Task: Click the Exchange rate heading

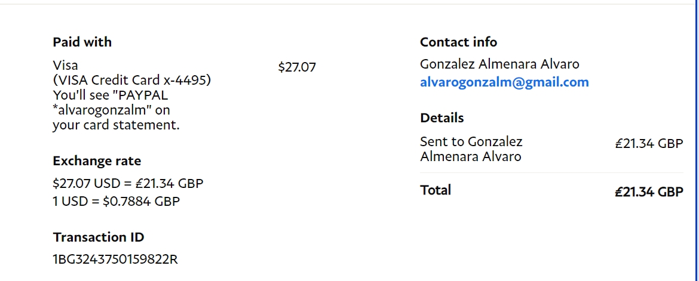Action: click(x=97, y=160)
